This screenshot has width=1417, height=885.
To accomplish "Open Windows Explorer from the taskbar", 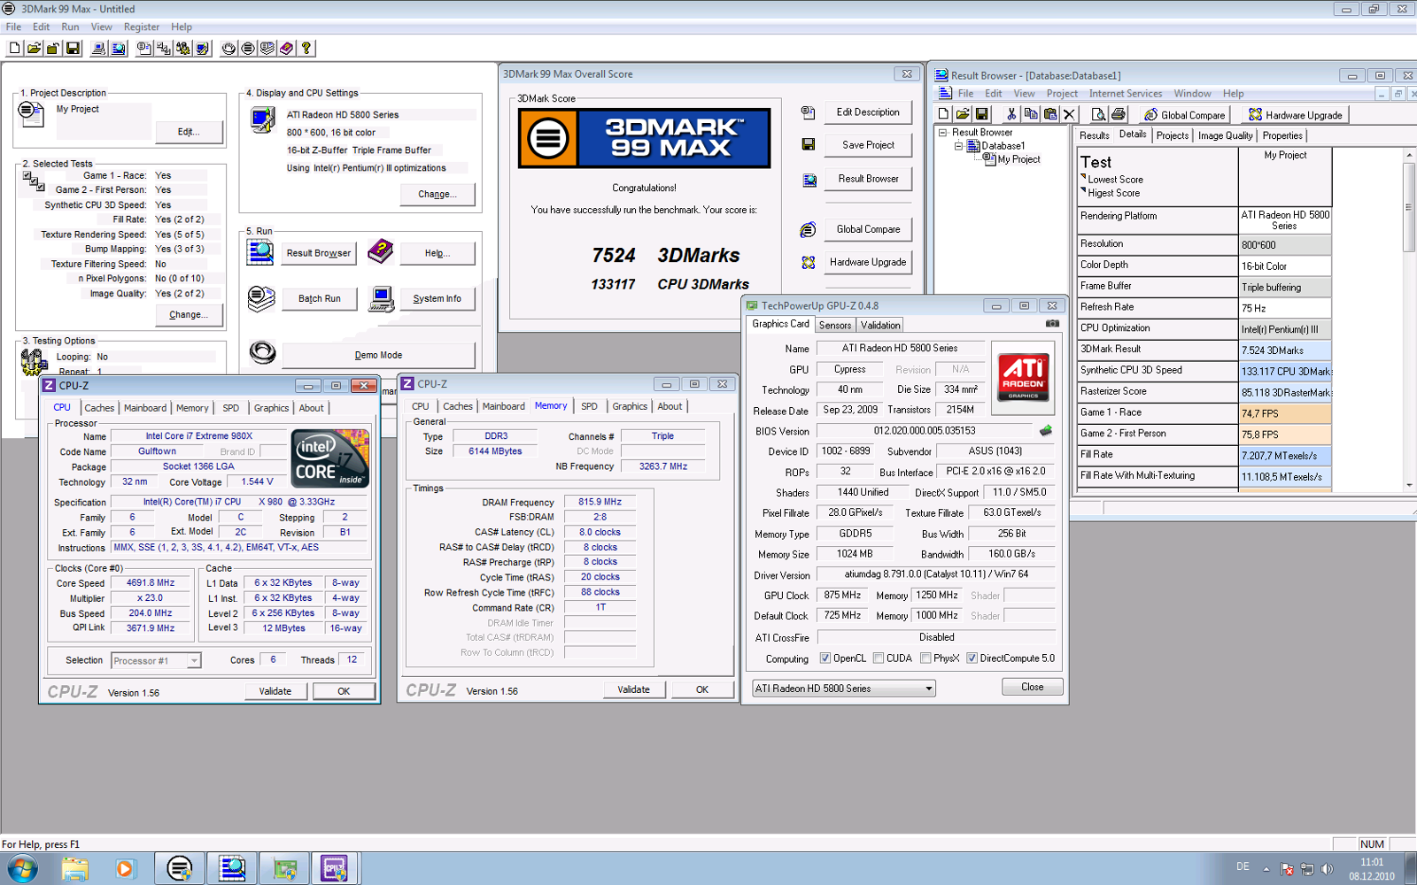I will pyautogui.click(x=74, y=868).
